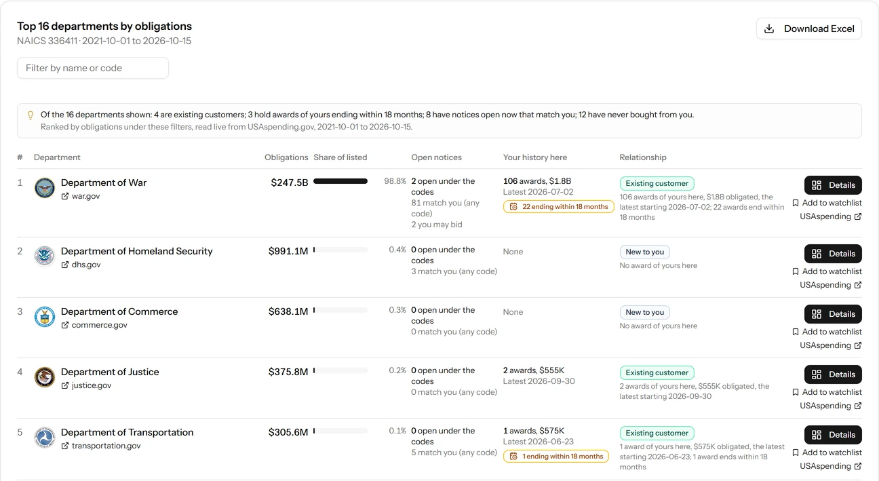
Task: Click bookmark icon in Homeland Security row
Action: point(796,271)
